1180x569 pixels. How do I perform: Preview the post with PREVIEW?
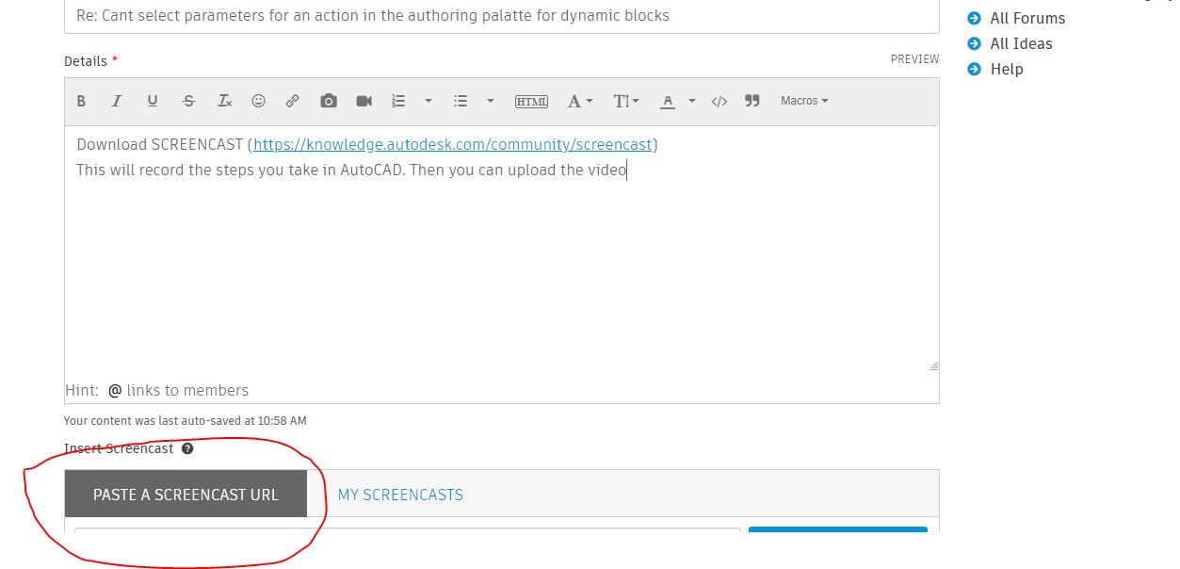click(913, 58)
